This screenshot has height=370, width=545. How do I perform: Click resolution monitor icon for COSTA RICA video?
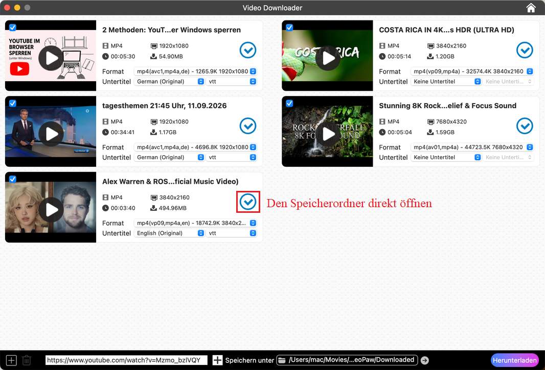[x=430, y=46]
